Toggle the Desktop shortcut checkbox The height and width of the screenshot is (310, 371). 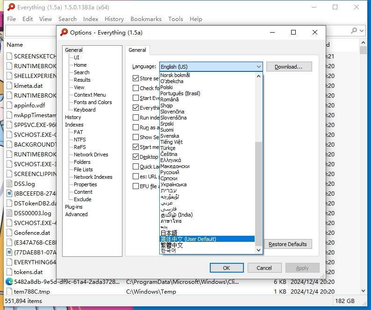pyautogui.click(x=136, y=157)
